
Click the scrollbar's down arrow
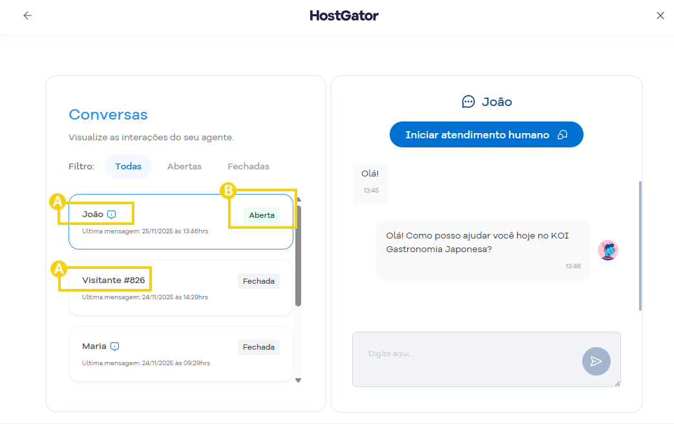coord(298,380)
